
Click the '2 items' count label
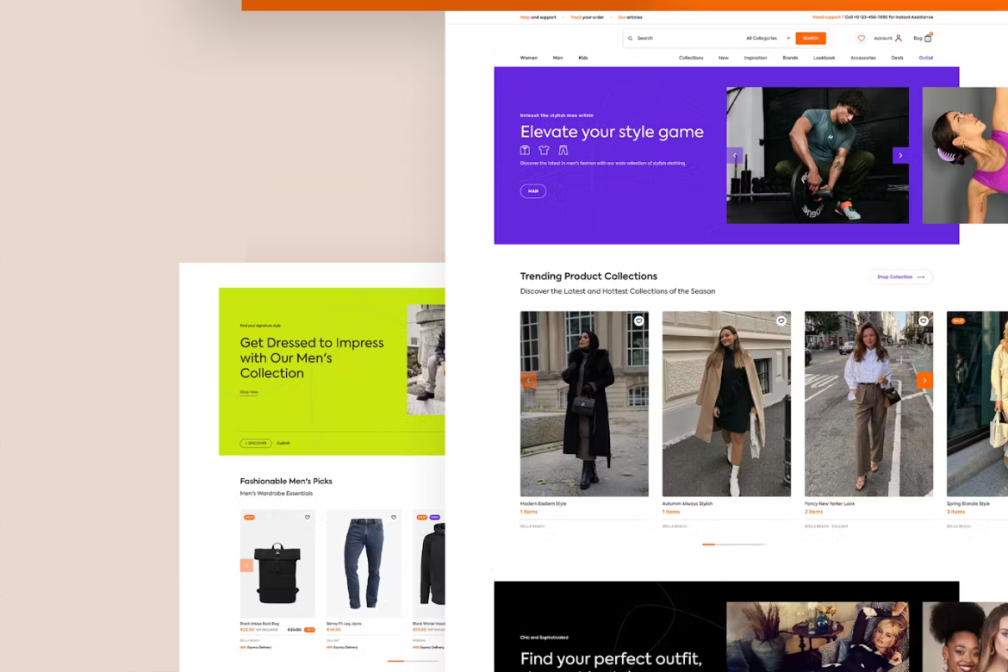point(814,512)
